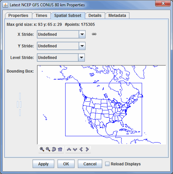Viewport: 173px width, 174px height.
Task: Open the Details tab
Action: click(x=95, y=16)
